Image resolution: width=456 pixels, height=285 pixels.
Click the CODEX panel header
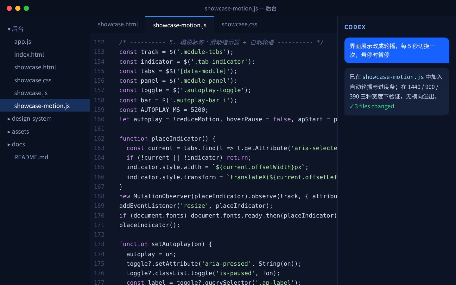pyautogui.click(x=355, y=27)
